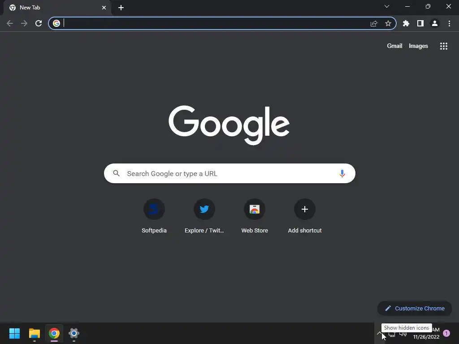The width and height of the screenshot is (459, 344).
Task: Open the network tray icon
Action: pos(392,334)
